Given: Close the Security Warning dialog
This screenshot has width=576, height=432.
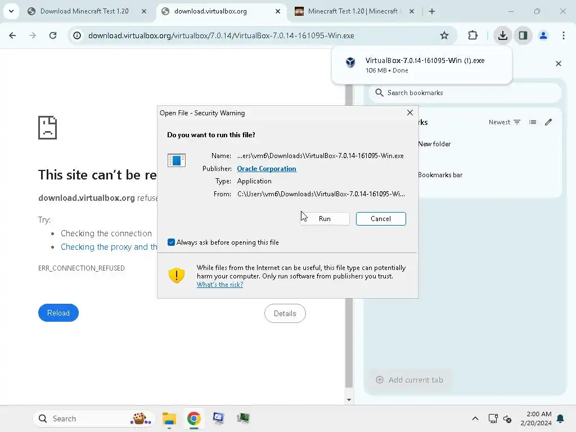Looking at the screenshot, I should [x=410, y=112].
